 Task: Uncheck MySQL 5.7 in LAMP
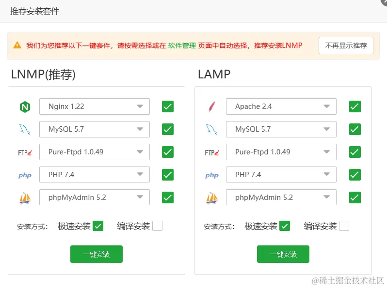(355, 129)
